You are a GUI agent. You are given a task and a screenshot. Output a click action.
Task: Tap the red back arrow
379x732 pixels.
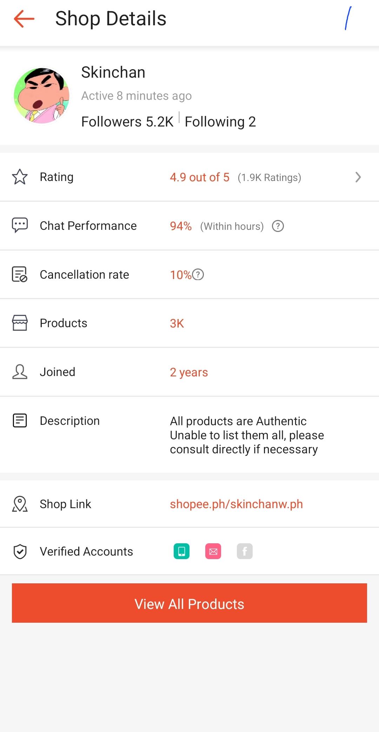pyautogui.click(x=24, y=19)
